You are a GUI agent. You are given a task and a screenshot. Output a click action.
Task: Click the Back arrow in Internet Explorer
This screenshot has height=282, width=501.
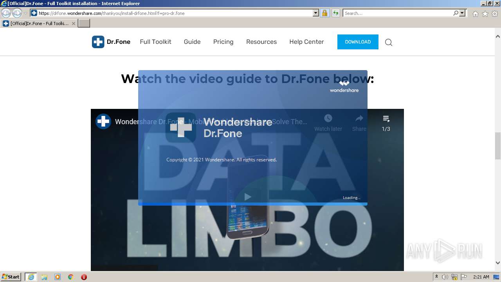coord(6,13)
